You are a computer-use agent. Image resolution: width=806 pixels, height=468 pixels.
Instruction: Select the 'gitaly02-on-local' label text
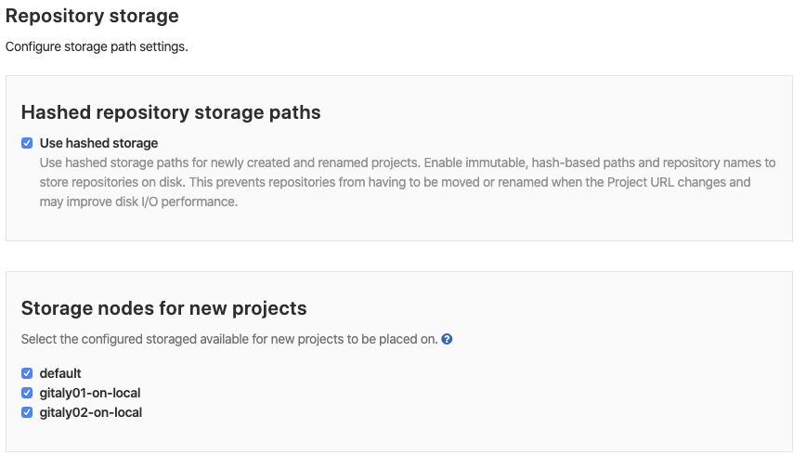pyautogui.click(x=90, y=412)
